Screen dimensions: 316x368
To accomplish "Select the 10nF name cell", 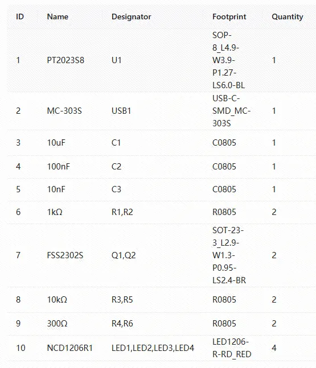I will 56,189.
